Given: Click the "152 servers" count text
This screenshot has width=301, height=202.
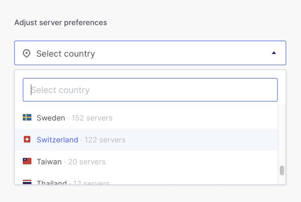Looking at the screenshot, I should pyautogui.click(x=92, y=118).
